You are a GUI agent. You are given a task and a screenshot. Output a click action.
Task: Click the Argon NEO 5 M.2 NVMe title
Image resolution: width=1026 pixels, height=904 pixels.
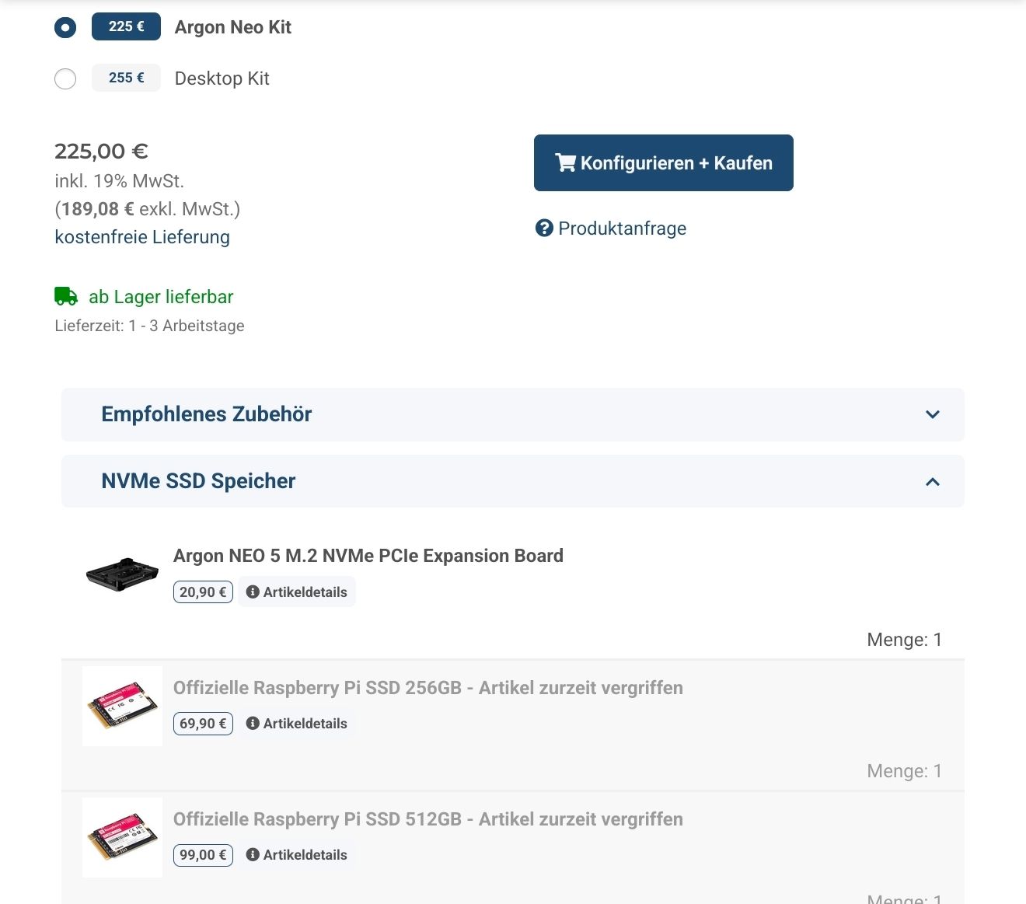coord(368,556)
